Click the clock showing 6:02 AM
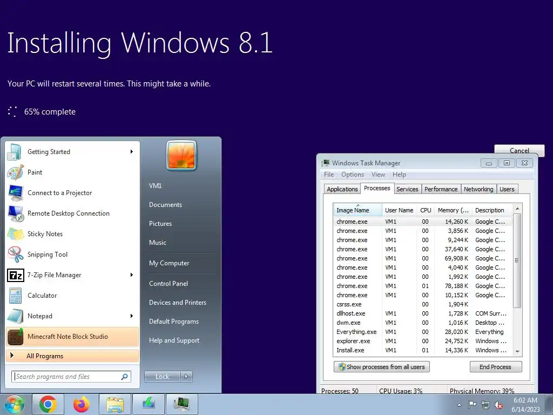The width and height of the screenshot is (553, 415). point(525,400)
